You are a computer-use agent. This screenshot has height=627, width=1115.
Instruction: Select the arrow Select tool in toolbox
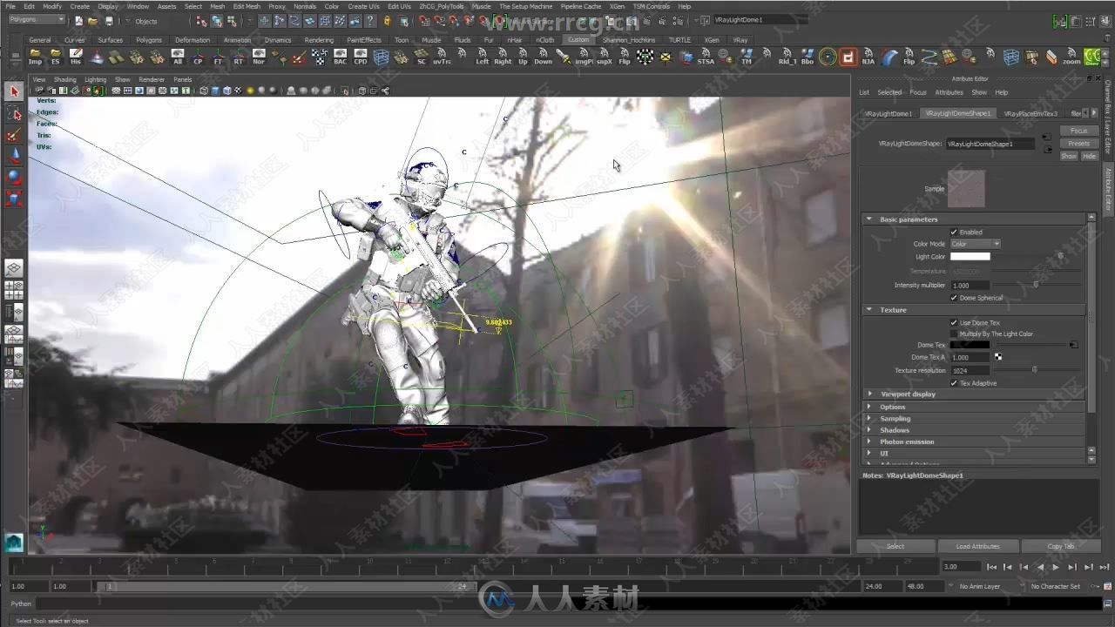coord(14,91)
